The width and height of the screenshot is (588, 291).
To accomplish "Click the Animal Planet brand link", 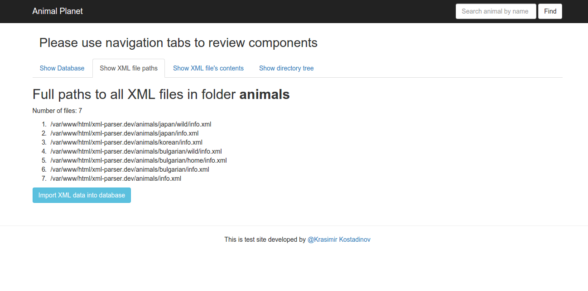I will pyautogui.click(x=58, y=11).
